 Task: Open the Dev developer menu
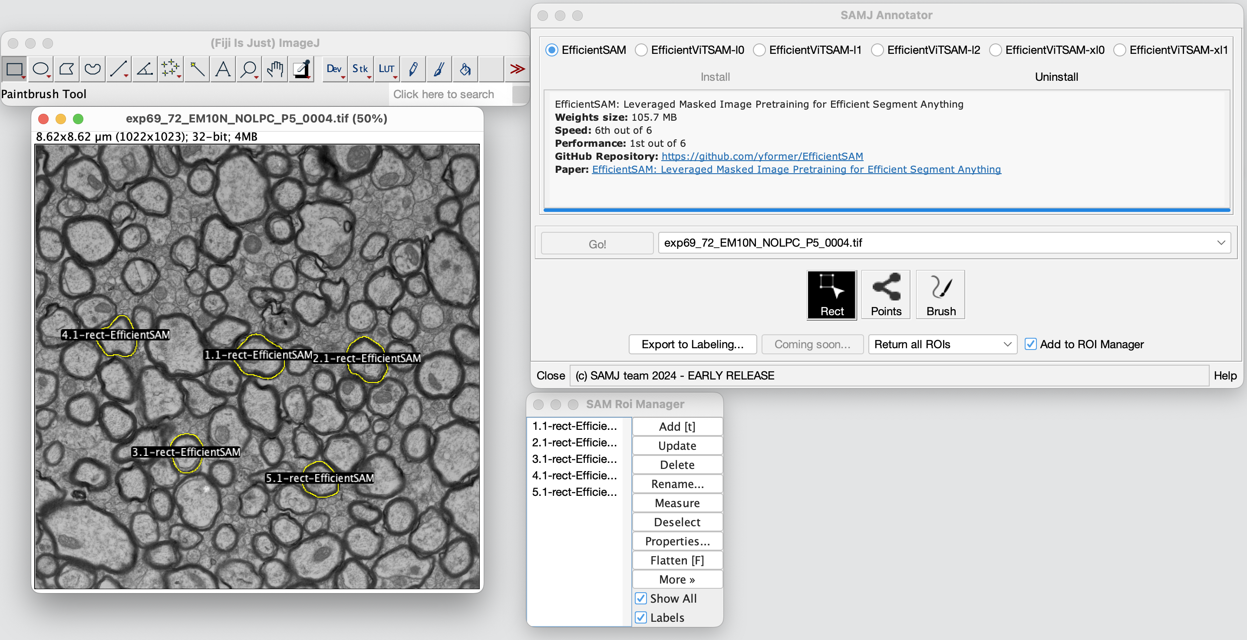[x=335, y=69]
